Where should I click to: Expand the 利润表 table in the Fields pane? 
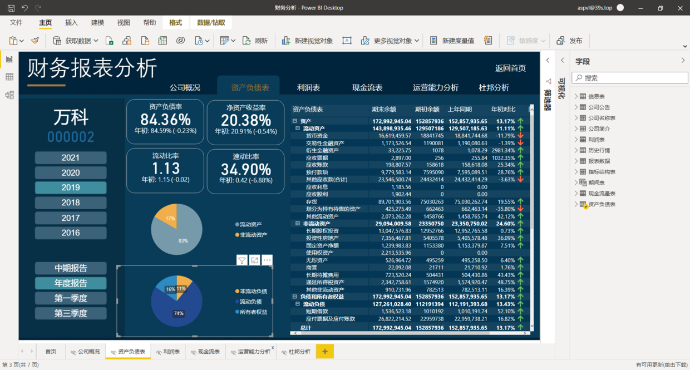coord(576,140)
